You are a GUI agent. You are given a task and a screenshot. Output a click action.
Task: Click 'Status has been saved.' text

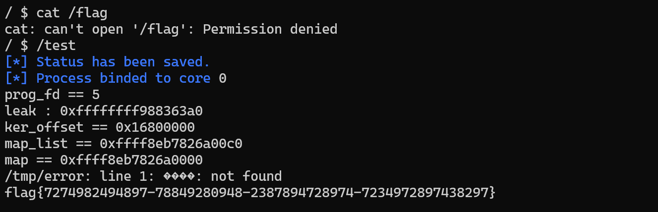(x=123, y=62)
